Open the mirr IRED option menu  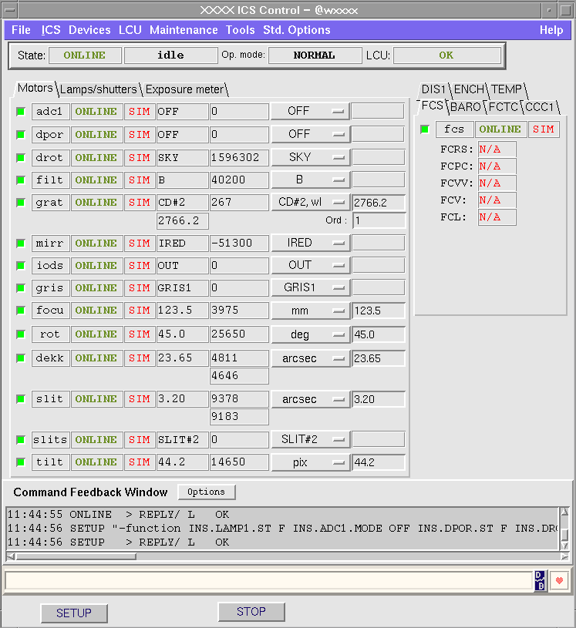(x=310, y=243)
